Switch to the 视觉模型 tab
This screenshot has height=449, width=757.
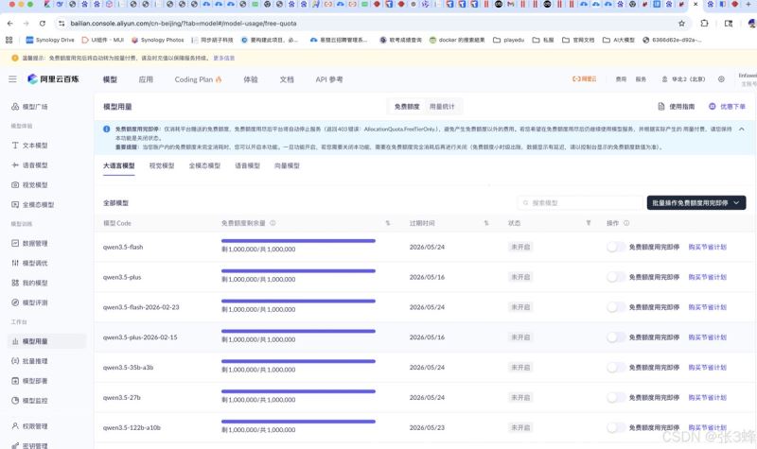click(162, 165)
